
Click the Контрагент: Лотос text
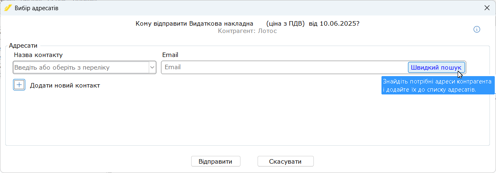click(x=247, y=31)
